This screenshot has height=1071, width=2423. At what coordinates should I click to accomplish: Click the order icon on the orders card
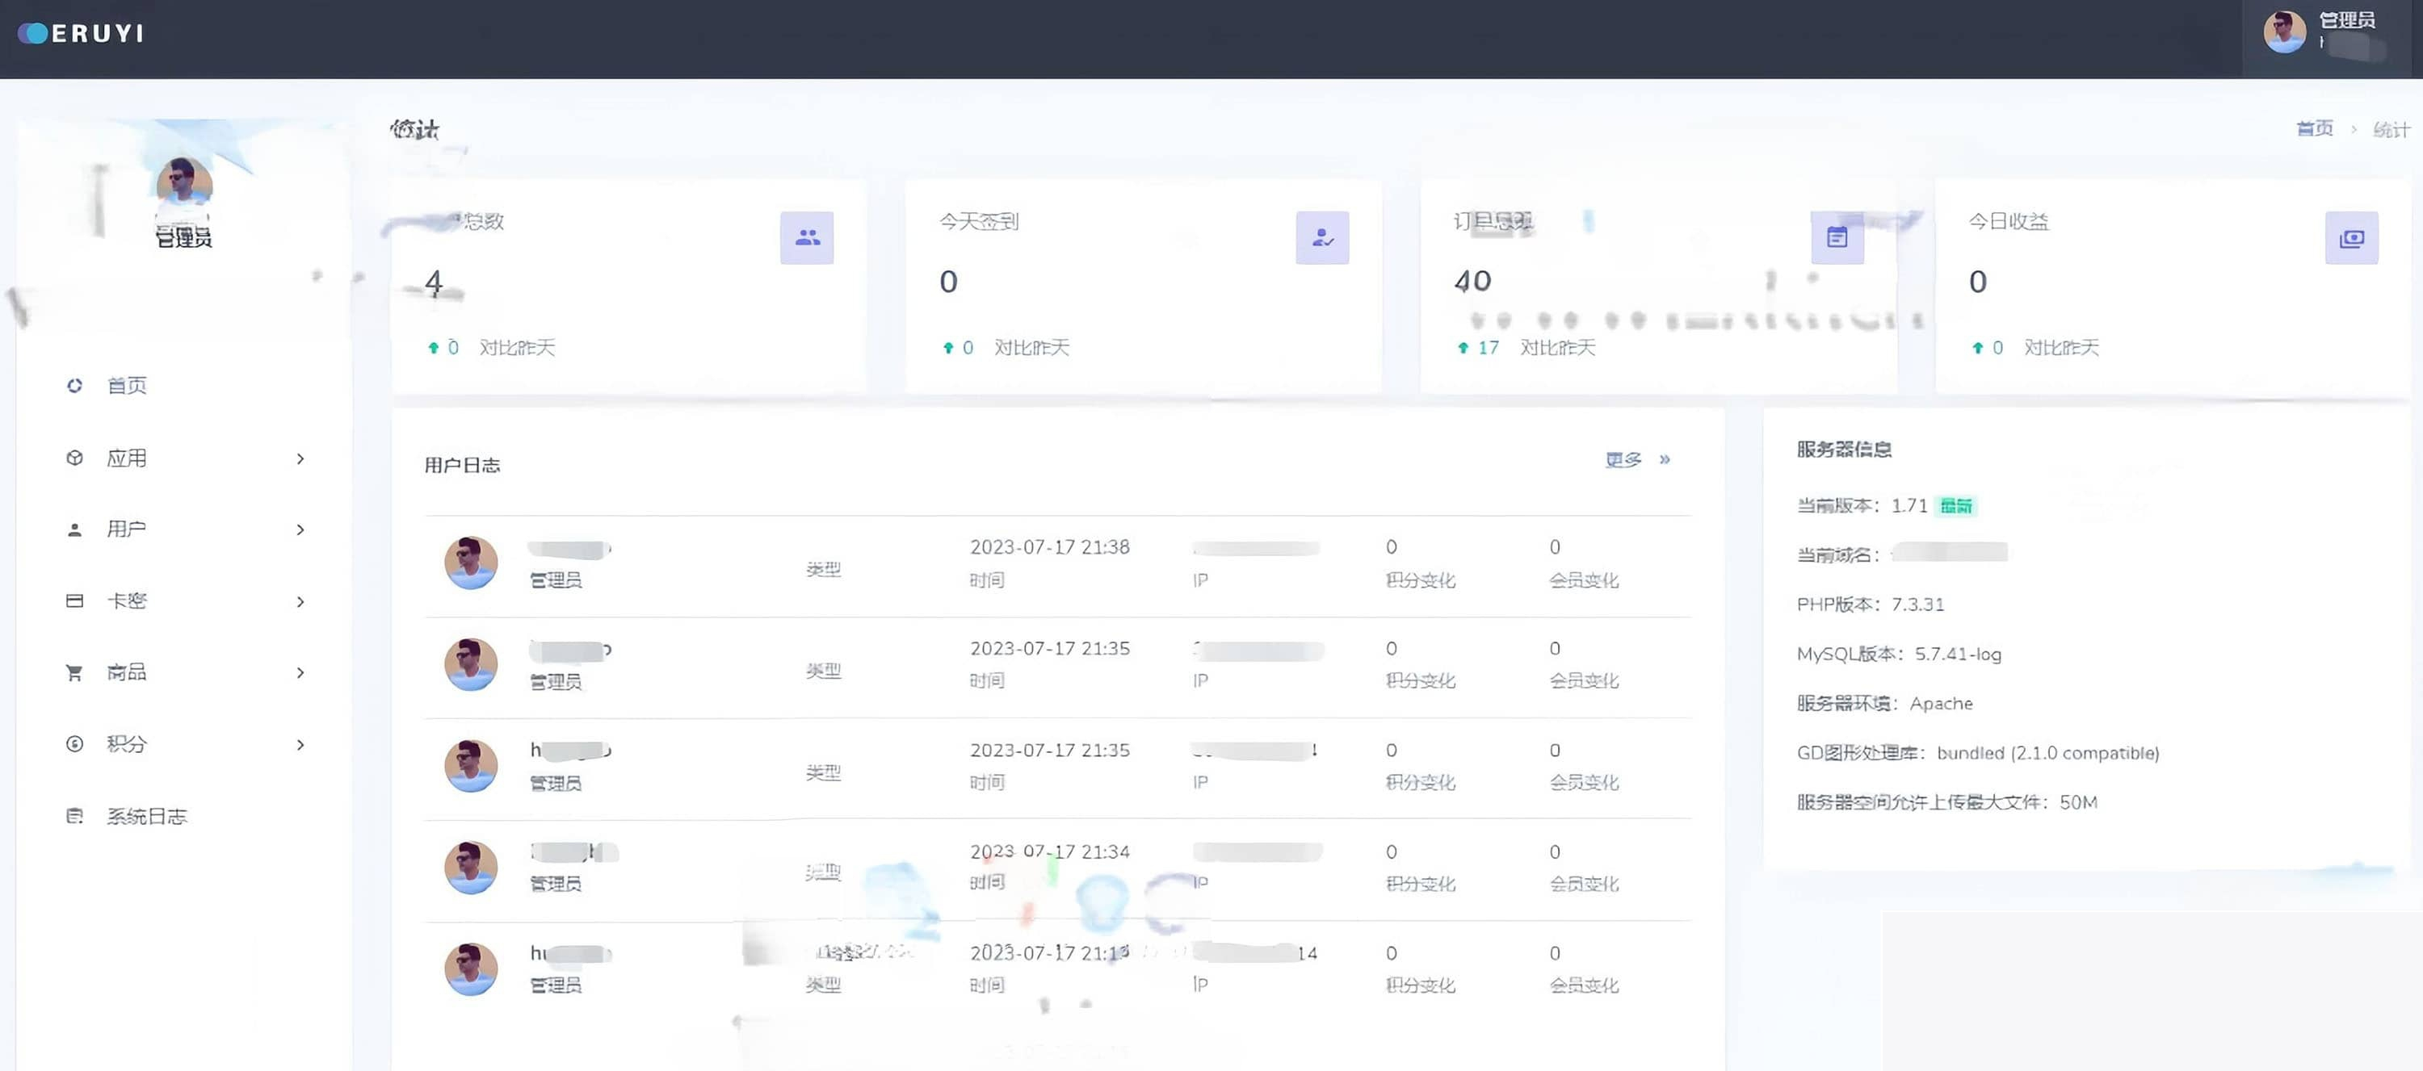tap(1836, 238)
